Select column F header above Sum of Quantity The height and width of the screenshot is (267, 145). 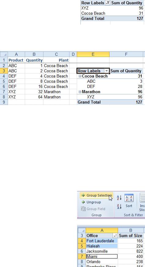tap(126, 54)
